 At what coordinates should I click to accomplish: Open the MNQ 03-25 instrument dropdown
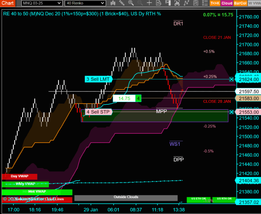tap(42, 3)
